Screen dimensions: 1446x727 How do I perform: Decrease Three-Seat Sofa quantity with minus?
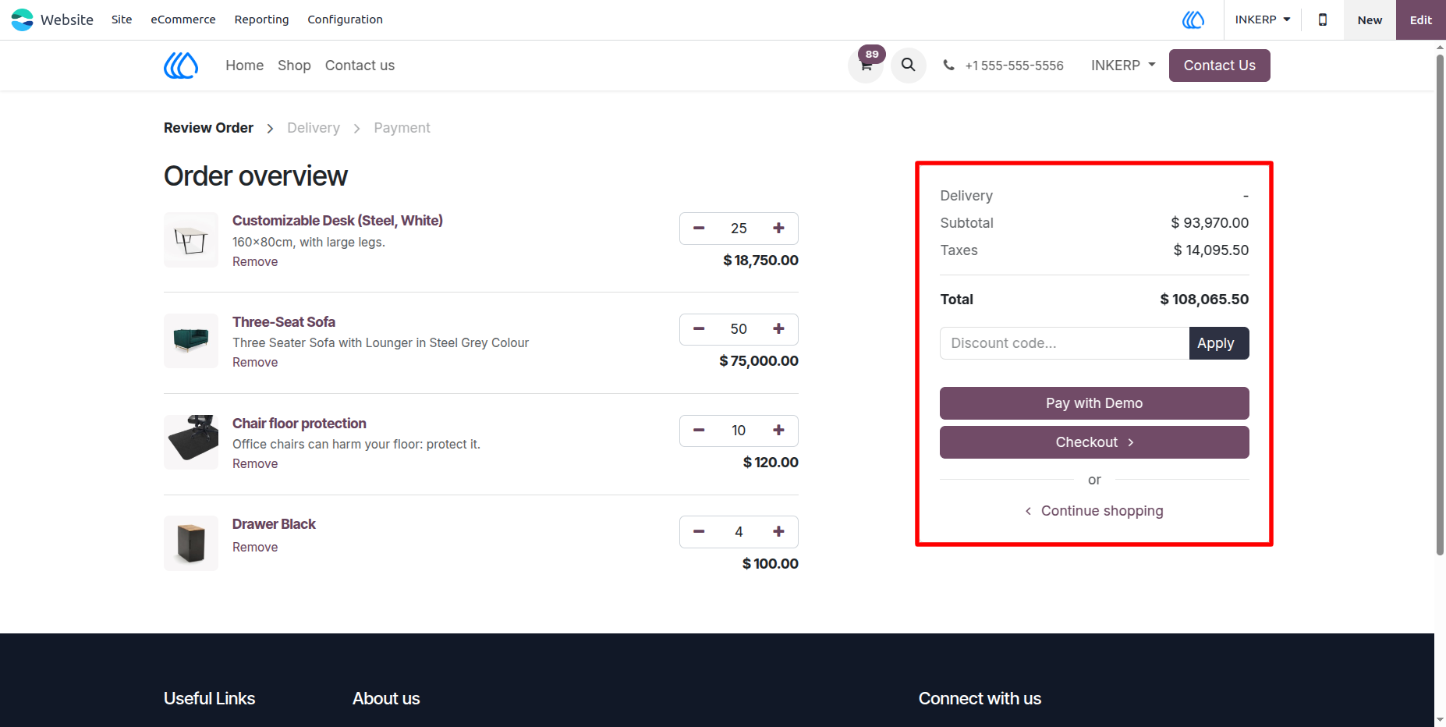699,329
